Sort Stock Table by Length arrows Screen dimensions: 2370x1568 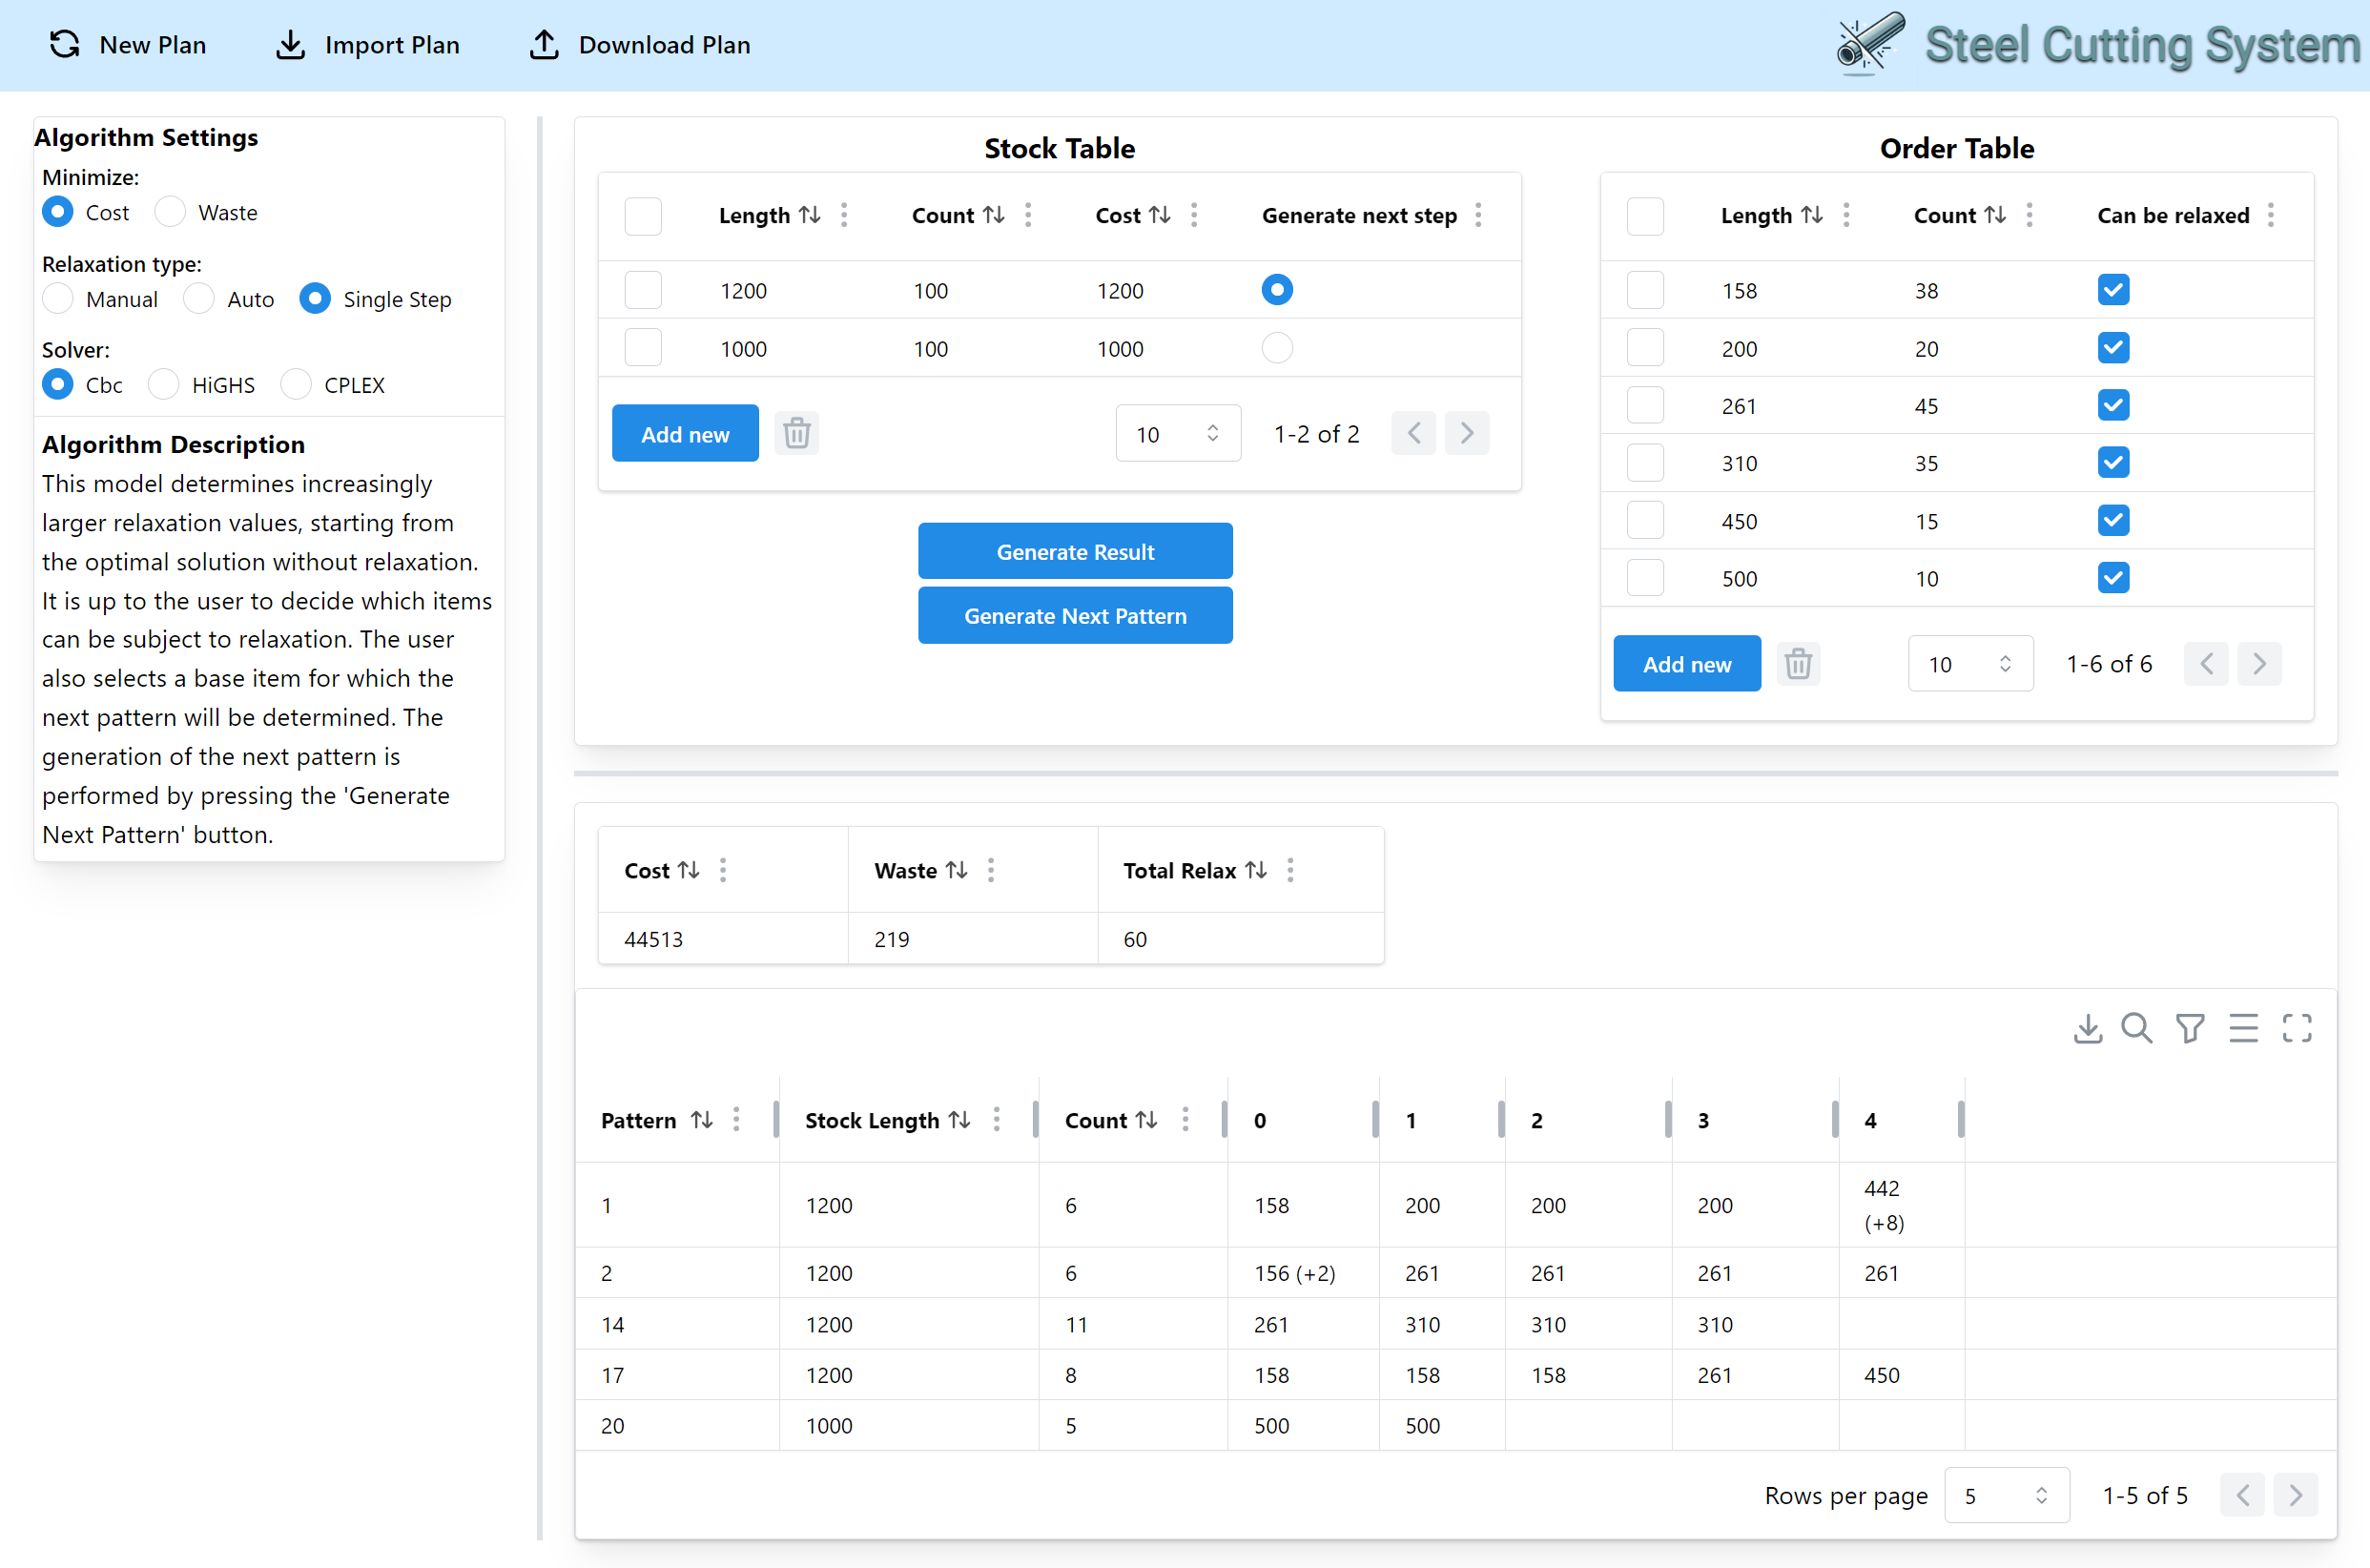pyautogui.click(x=810, y=215)
